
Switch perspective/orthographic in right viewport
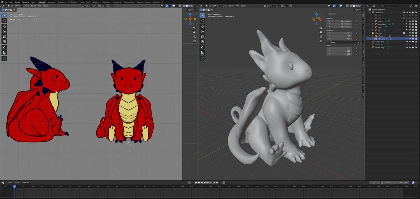coord(321,41)
